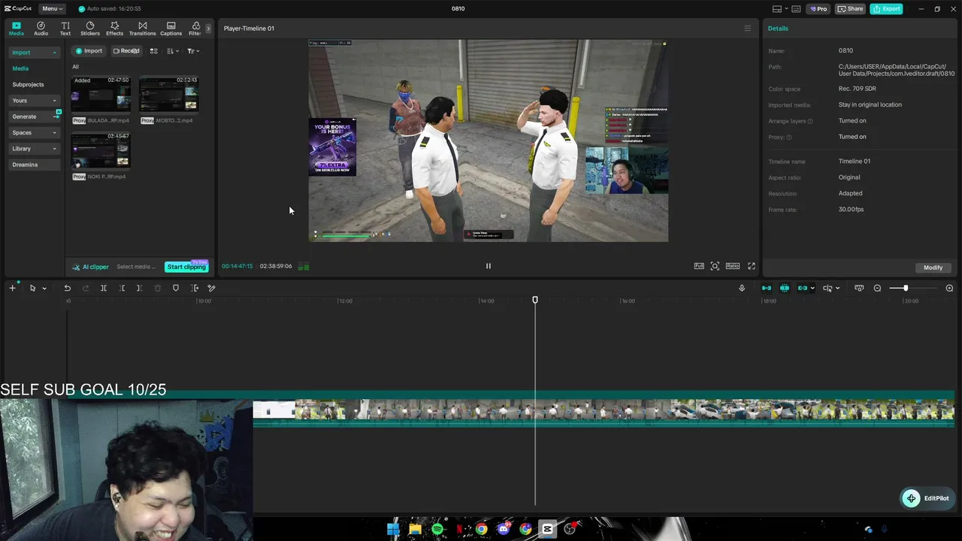Open the linkage options dropdown arrow
The image size is (962, 541).
(x=812, y=289)
